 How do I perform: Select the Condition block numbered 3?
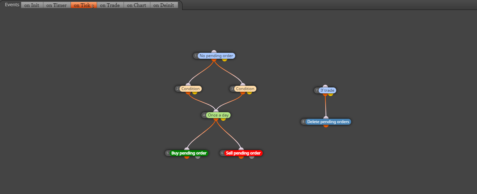tap(245, 89)
